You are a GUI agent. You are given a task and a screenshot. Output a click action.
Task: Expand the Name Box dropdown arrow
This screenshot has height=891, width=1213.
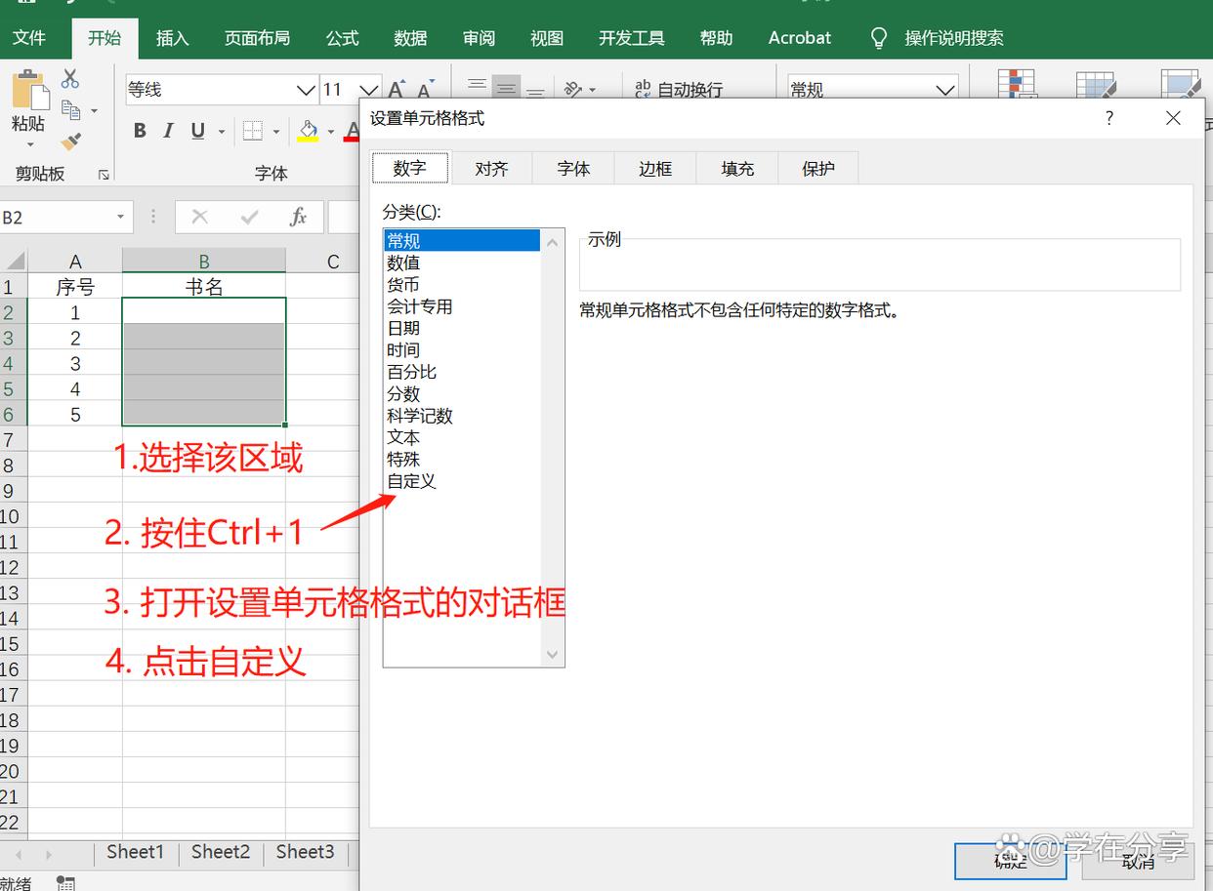(x=121, y=218)
